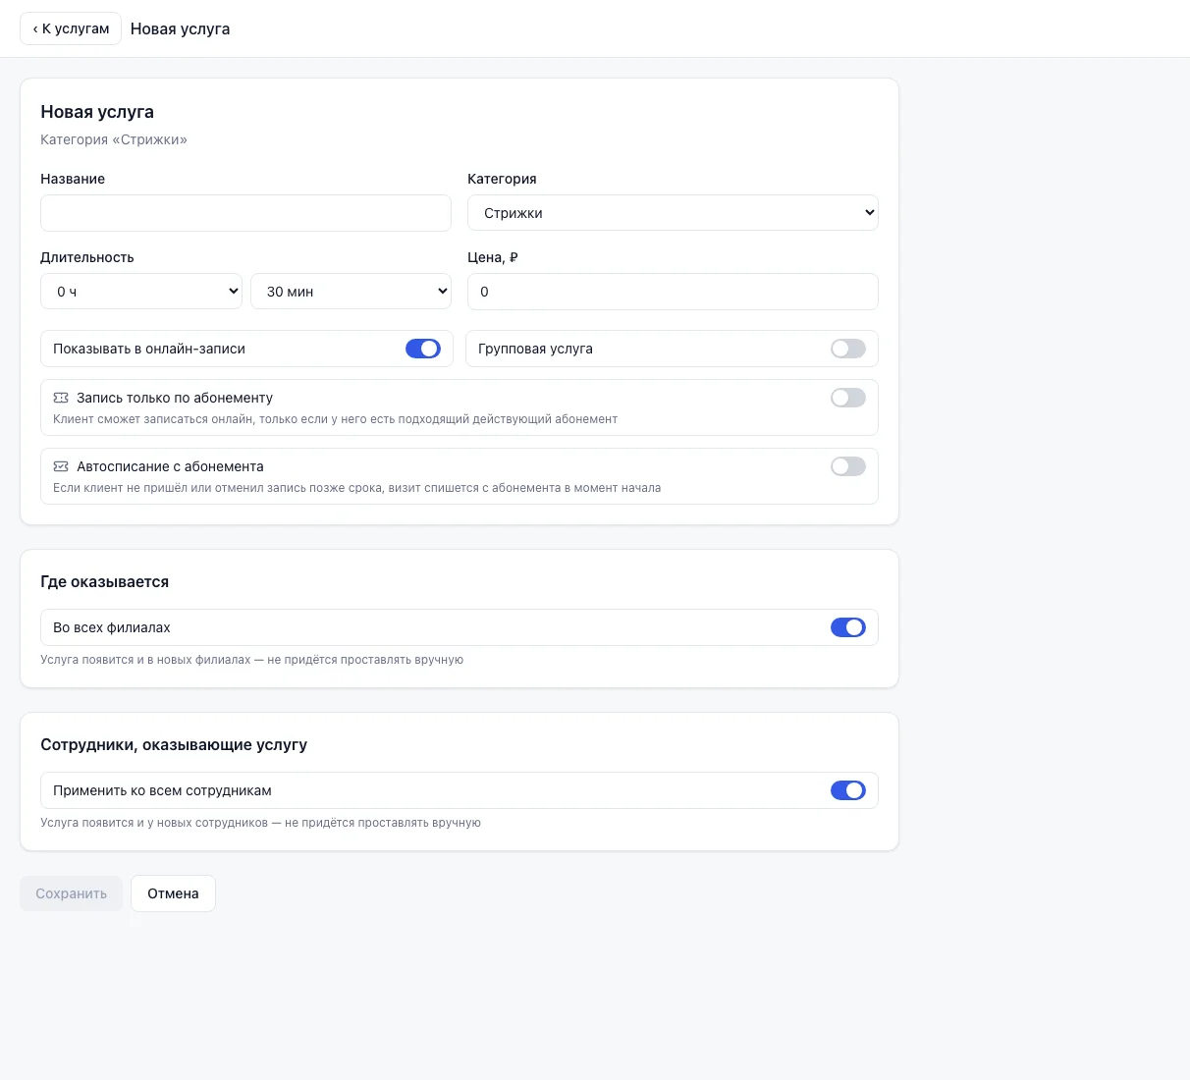Click the Новая услуга breadcrumb title
The width and height of the screenshot is (1190, 1080).
click(181, 28)
